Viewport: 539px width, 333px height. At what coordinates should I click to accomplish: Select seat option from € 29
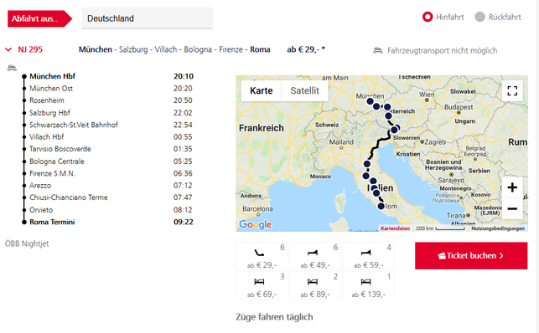[262, 256]
